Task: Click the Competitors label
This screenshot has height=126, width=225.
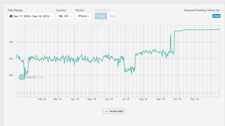Action: tap(103, 10)
